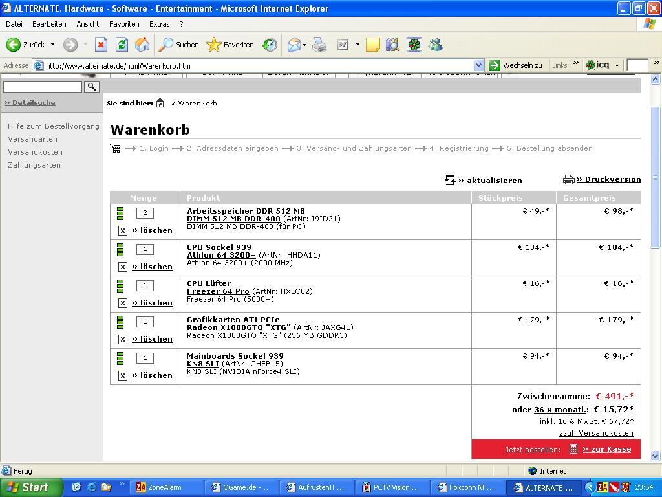Open the Bearbeiten menu

(x=49, y=24)
